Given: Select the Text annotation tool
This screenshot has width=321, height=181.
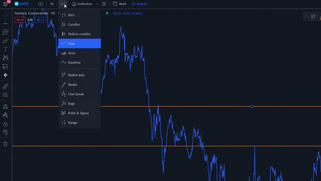Looking at the screenshot, I should tap(5, 49).
